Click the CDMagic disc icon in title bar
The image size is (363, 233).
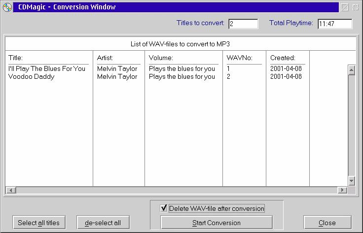[x=7, y=7]
